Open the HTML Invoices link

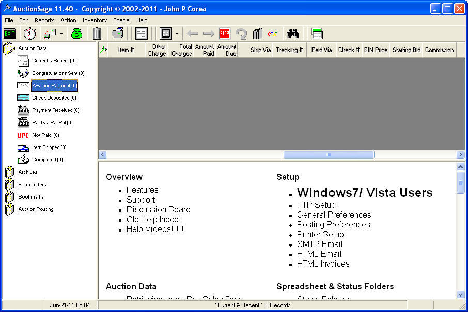(323, 264)
